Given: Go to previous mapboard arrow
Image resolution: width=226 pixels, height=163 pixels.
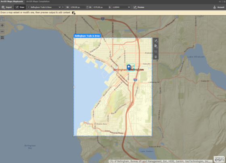Looking at the screenshot, I should point(29,7).
